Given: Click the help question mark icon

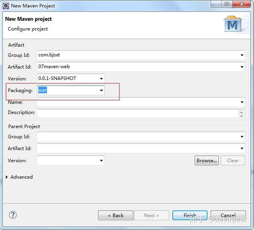Looking at the screenshot, I should point(13,215).
